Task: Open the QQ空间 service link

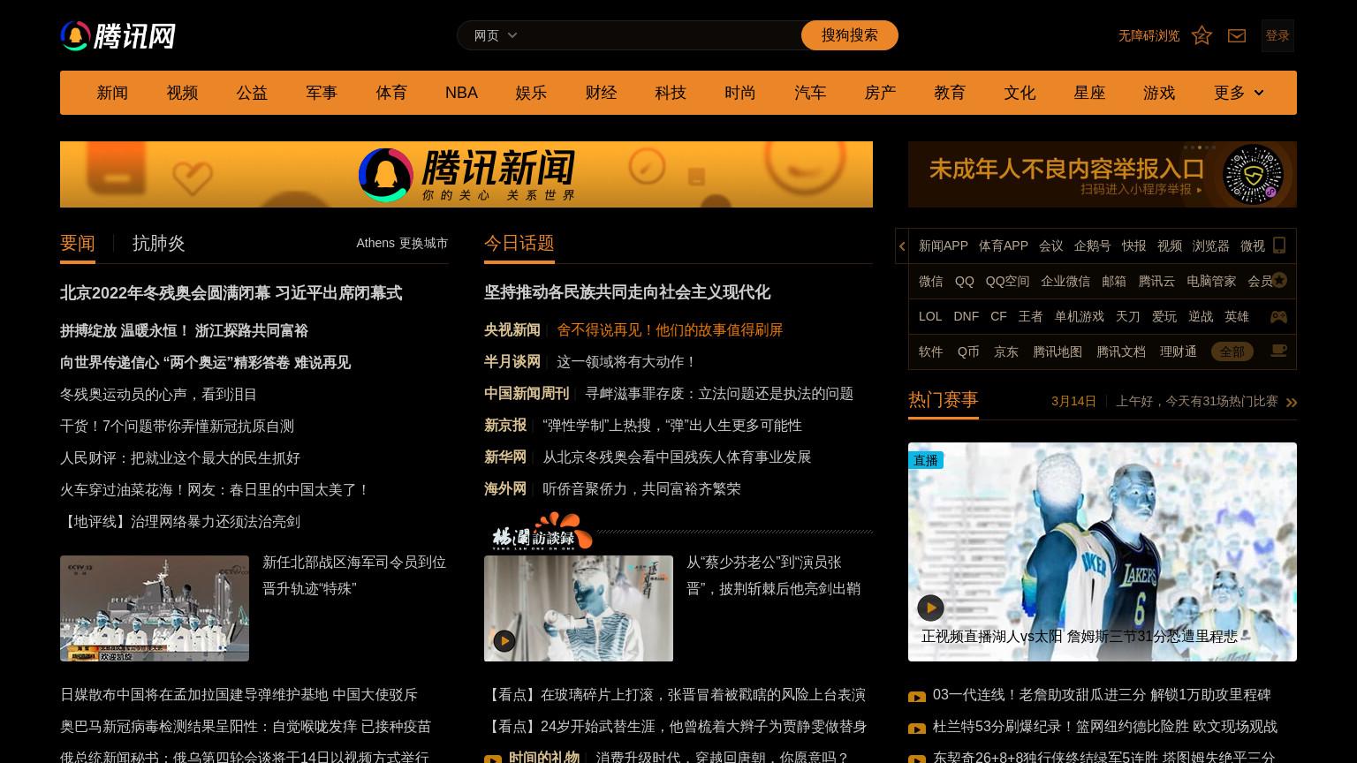Action: (1007, 281)
